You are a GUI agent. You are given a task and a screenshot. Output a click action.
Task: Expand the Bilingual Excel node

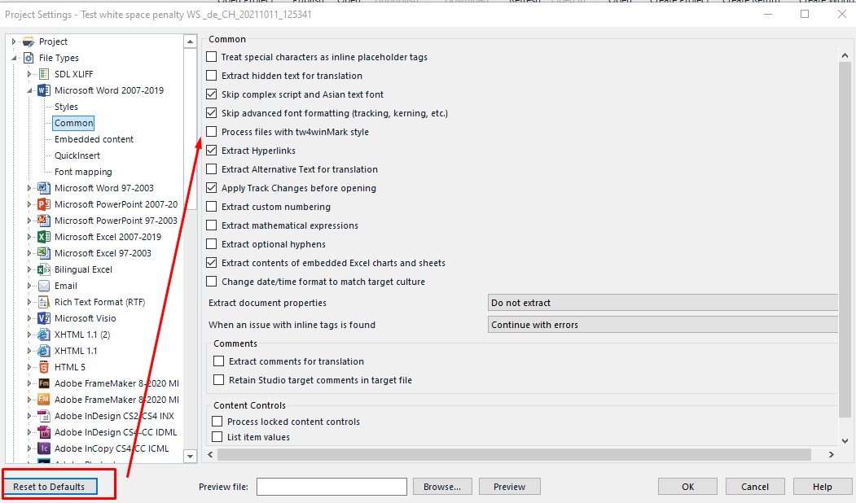(29, 269)
